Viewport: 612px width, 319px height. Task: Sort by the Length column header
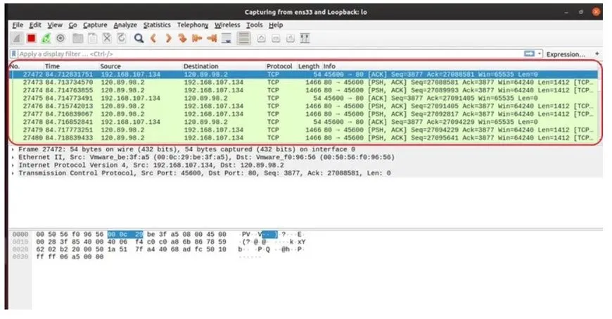point(309,66)
